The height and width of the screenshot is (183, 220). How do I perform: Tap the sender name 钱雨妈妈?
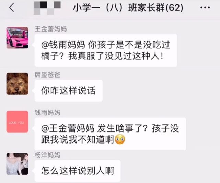[x=47, y=113]
